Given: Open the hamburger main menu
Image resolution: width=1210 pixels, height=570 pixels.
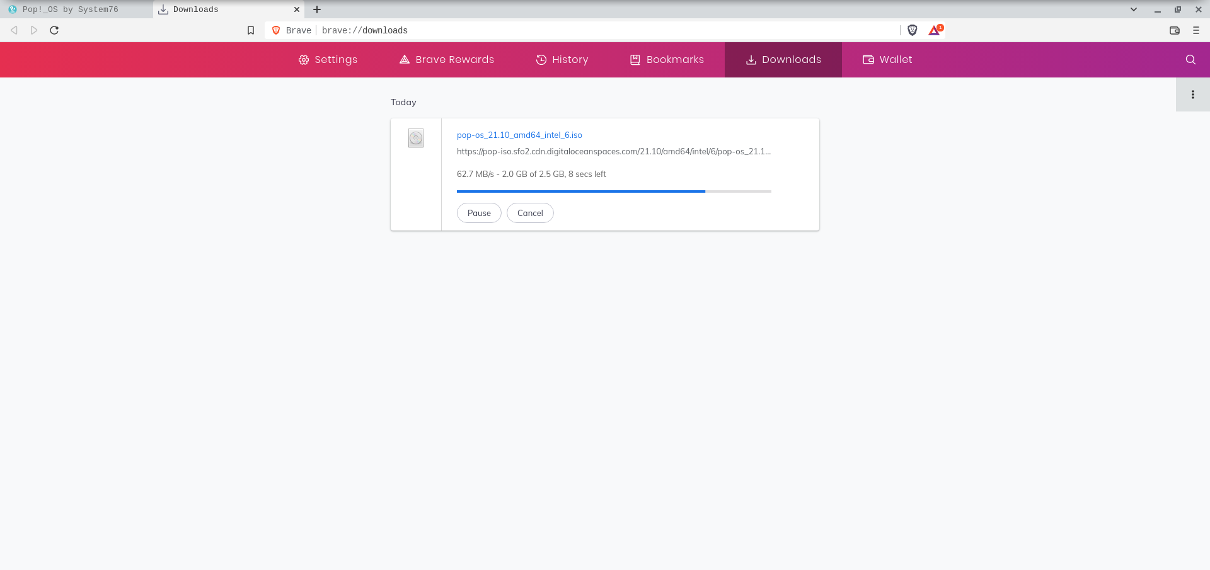Looking at the screenshot, I should pyautogui.click(x=1196, y=30).
